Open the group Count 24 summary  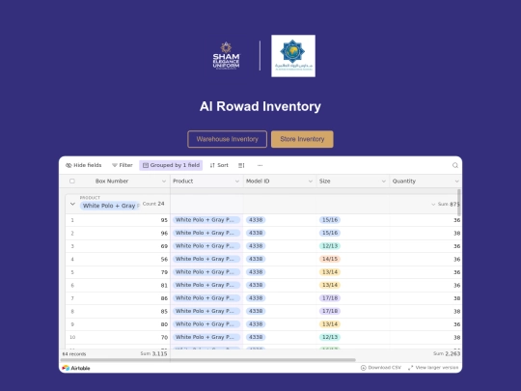(153, 204)
